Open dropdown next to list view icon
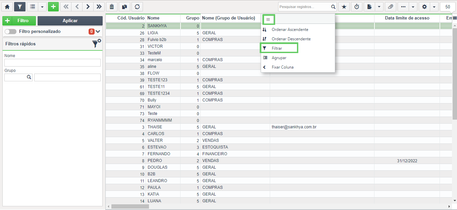This screenshot has width=457, height=210. click(42, 7)
